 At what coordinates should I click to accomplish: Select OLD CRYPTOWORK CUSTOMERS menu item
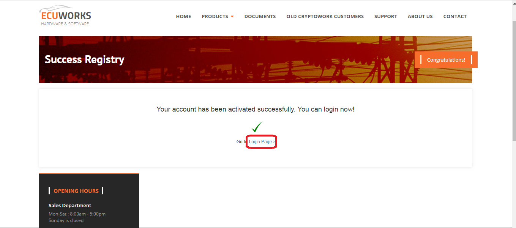[325, 17]
